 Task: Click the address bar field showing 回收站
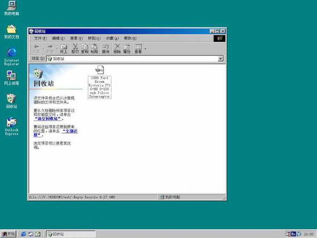pyautogui.click(x=133, y=58)
